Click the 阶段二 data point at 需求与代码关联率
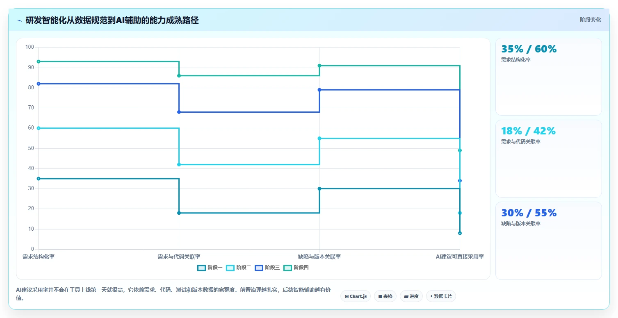The width and height of the screenshot is (618, 318). (x=179, y=164)
